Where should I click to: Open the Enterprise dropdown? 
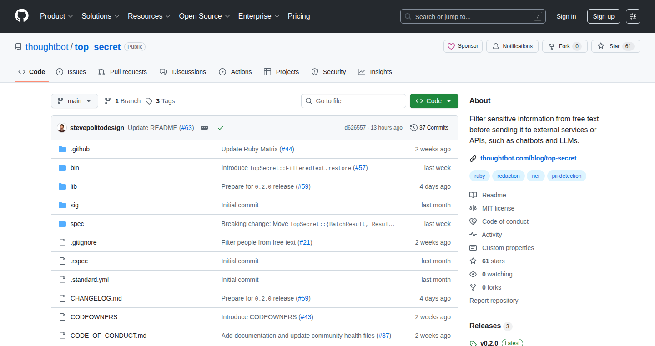[259, 16]
